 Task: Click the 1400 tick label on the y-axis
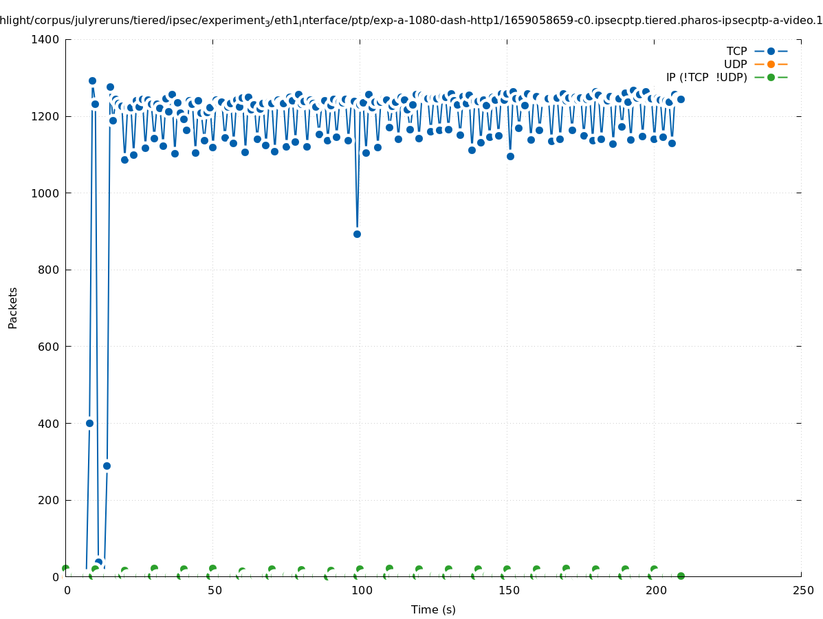46,39
